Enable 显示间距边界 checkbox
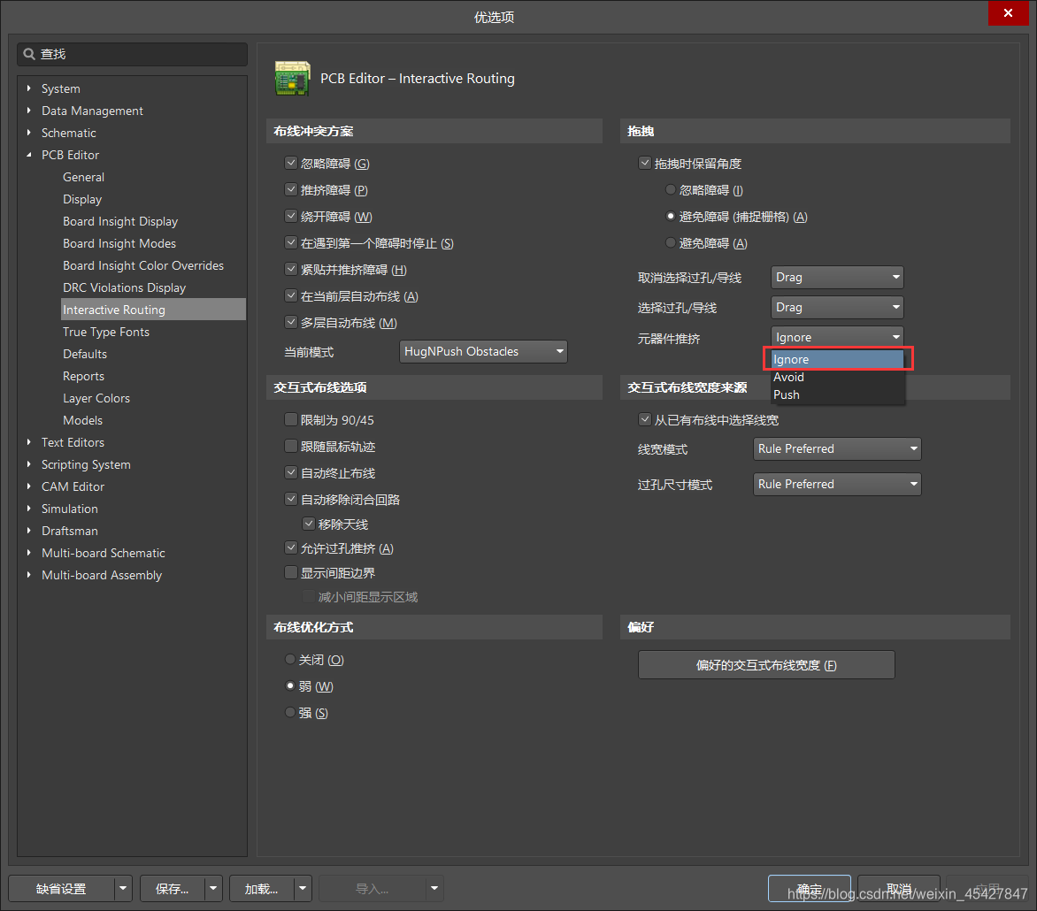 [291, 572]
